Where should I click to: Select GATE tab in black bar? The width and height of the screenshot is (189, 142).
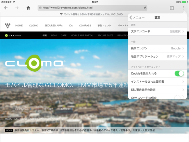pos(64,36)
